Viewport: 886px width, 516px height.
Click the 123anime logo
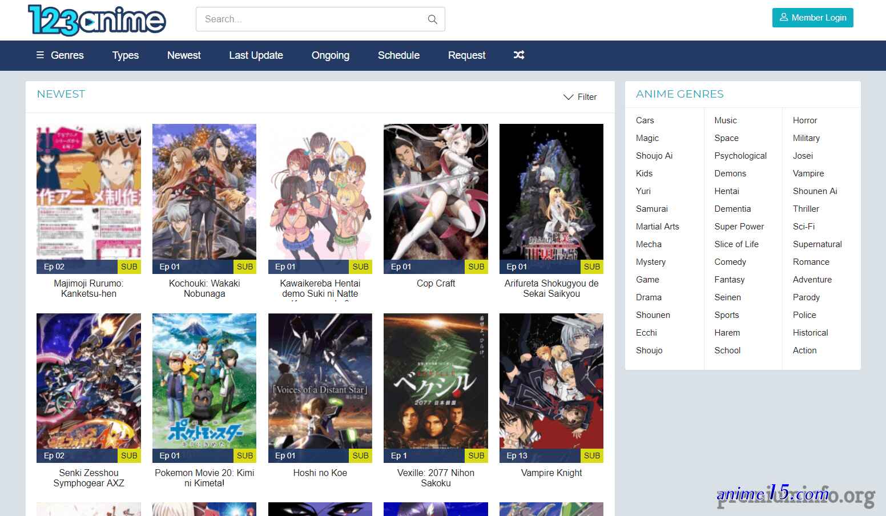[x=97, y=20]
